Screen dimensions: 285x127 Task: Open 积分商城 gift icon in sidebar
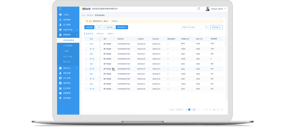click(60, 88)
